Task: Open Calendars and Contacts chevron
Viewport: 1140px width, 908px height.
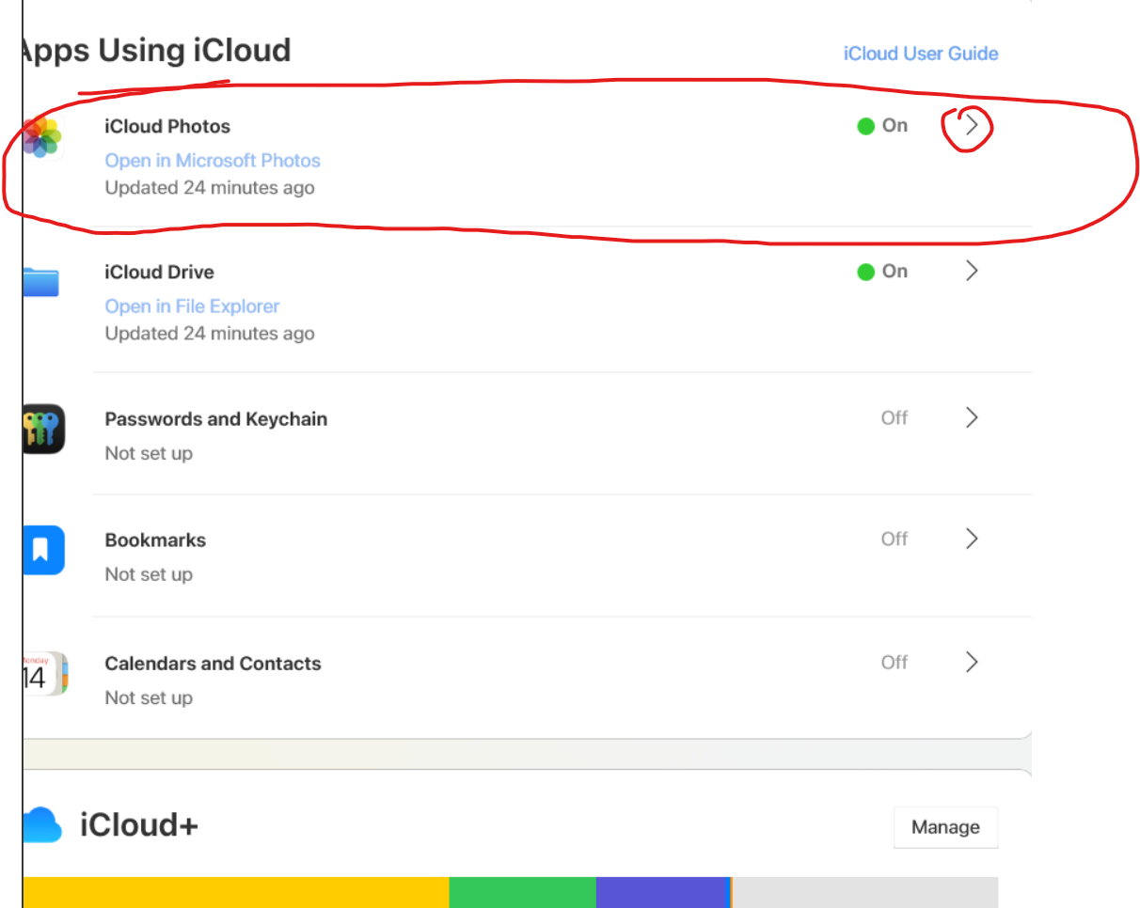Action: pyautogui.click(x=973, y=662)
